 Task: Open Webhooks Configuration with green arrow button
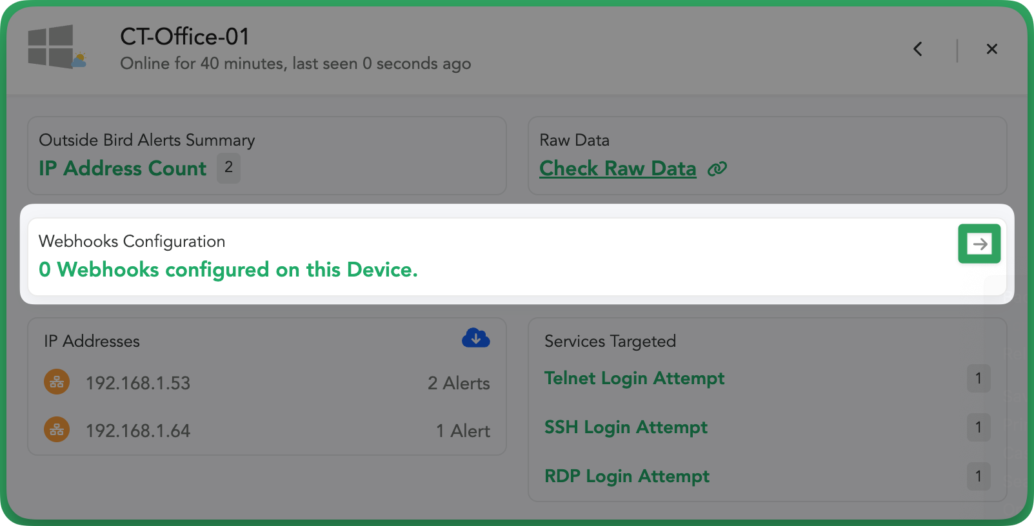pos(979,244)
